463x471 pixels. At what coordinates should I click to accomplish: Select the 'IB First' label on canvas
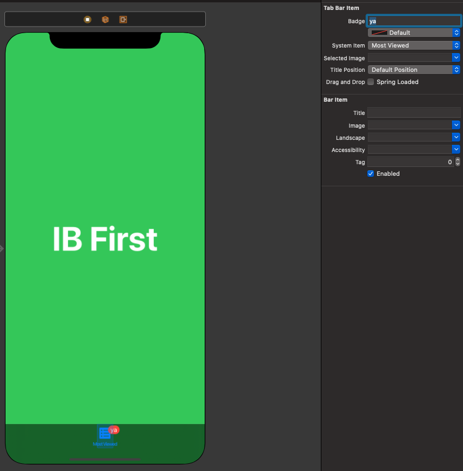click(x=105, y=239)
